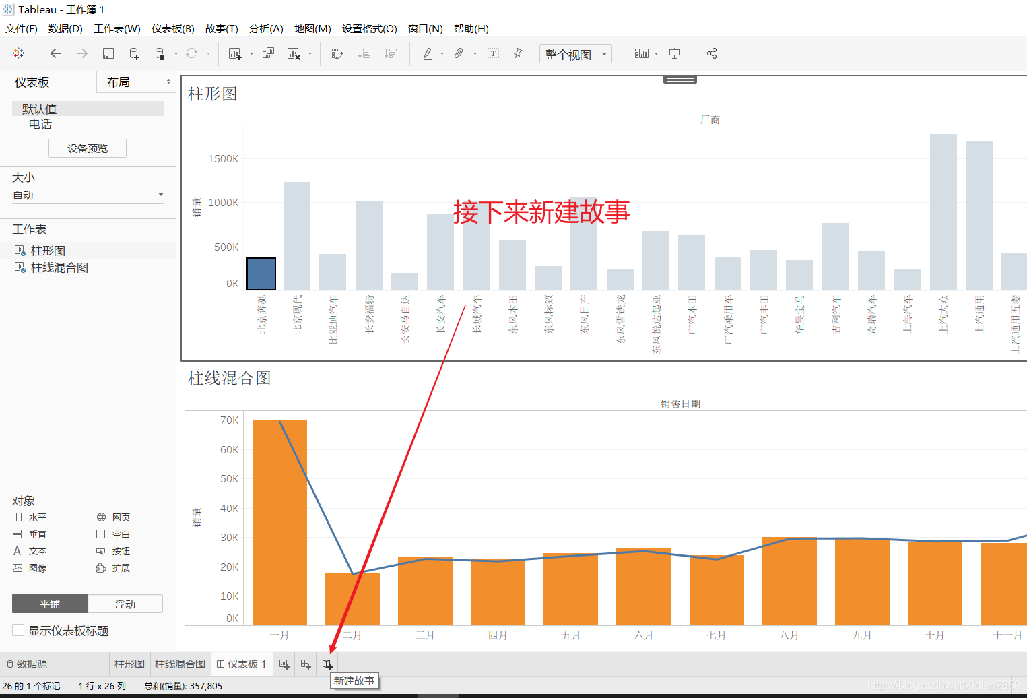Select the 平铺 tiled toggle button
The width and height of the screenshot is (1027, 698).
click(x=50, y=604)
